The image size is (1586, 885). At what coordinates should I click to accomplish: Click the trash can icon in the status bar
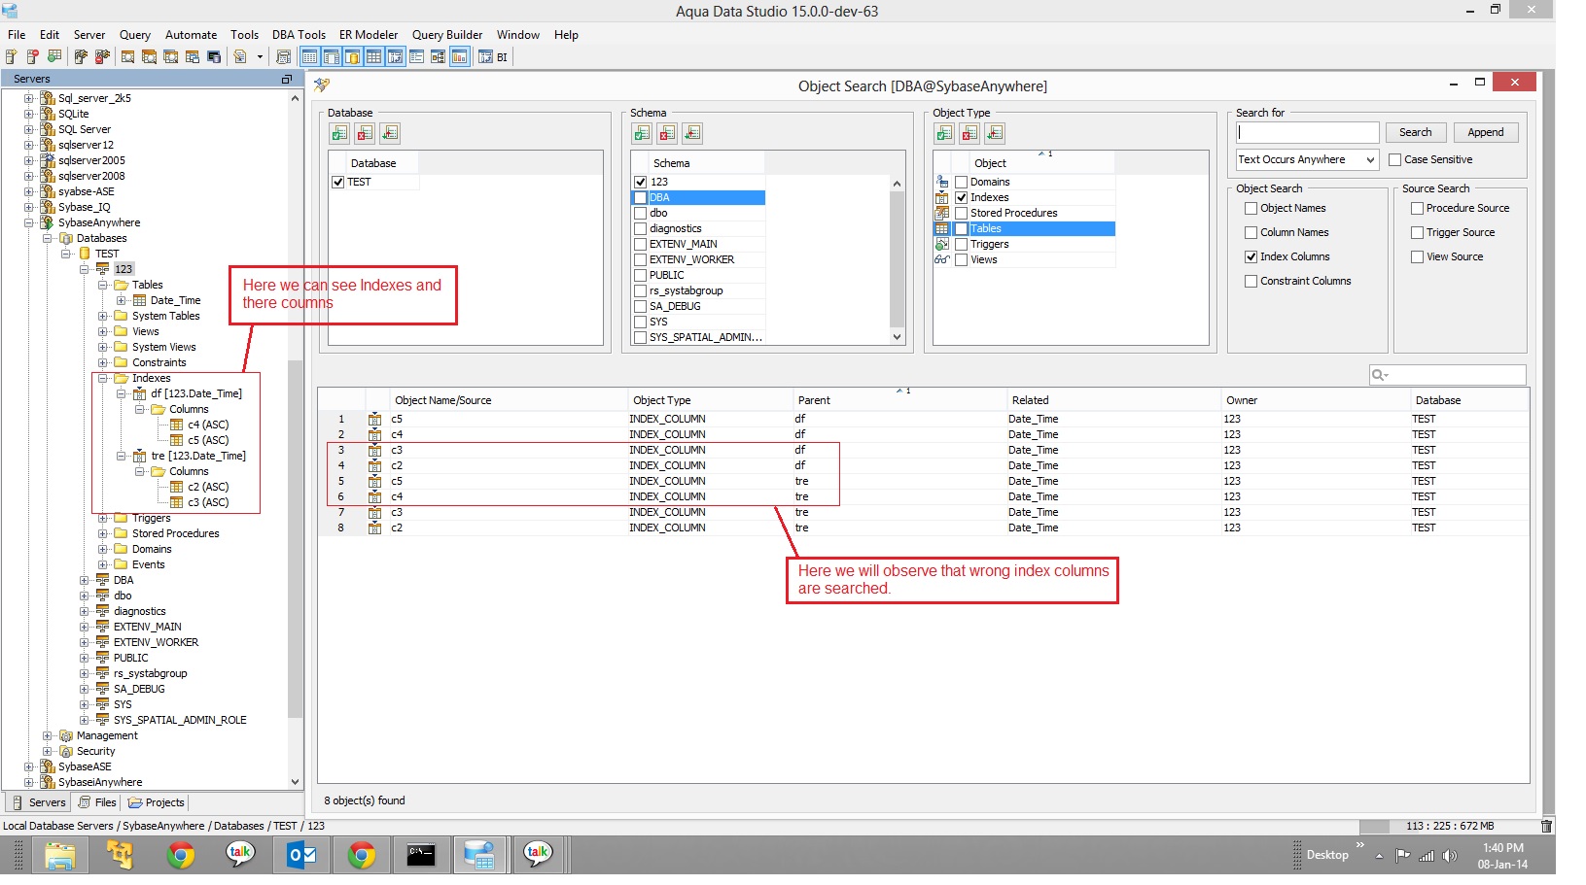[x=1546, y=826]
